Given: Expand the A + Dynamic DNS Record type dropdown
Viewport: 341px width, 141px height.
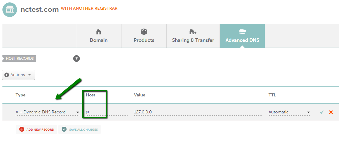Looking at the screenshot, I should click(47, 112).
